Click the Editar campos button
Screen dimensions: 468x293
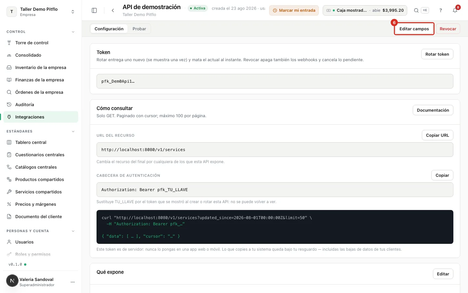coord(414,29)
